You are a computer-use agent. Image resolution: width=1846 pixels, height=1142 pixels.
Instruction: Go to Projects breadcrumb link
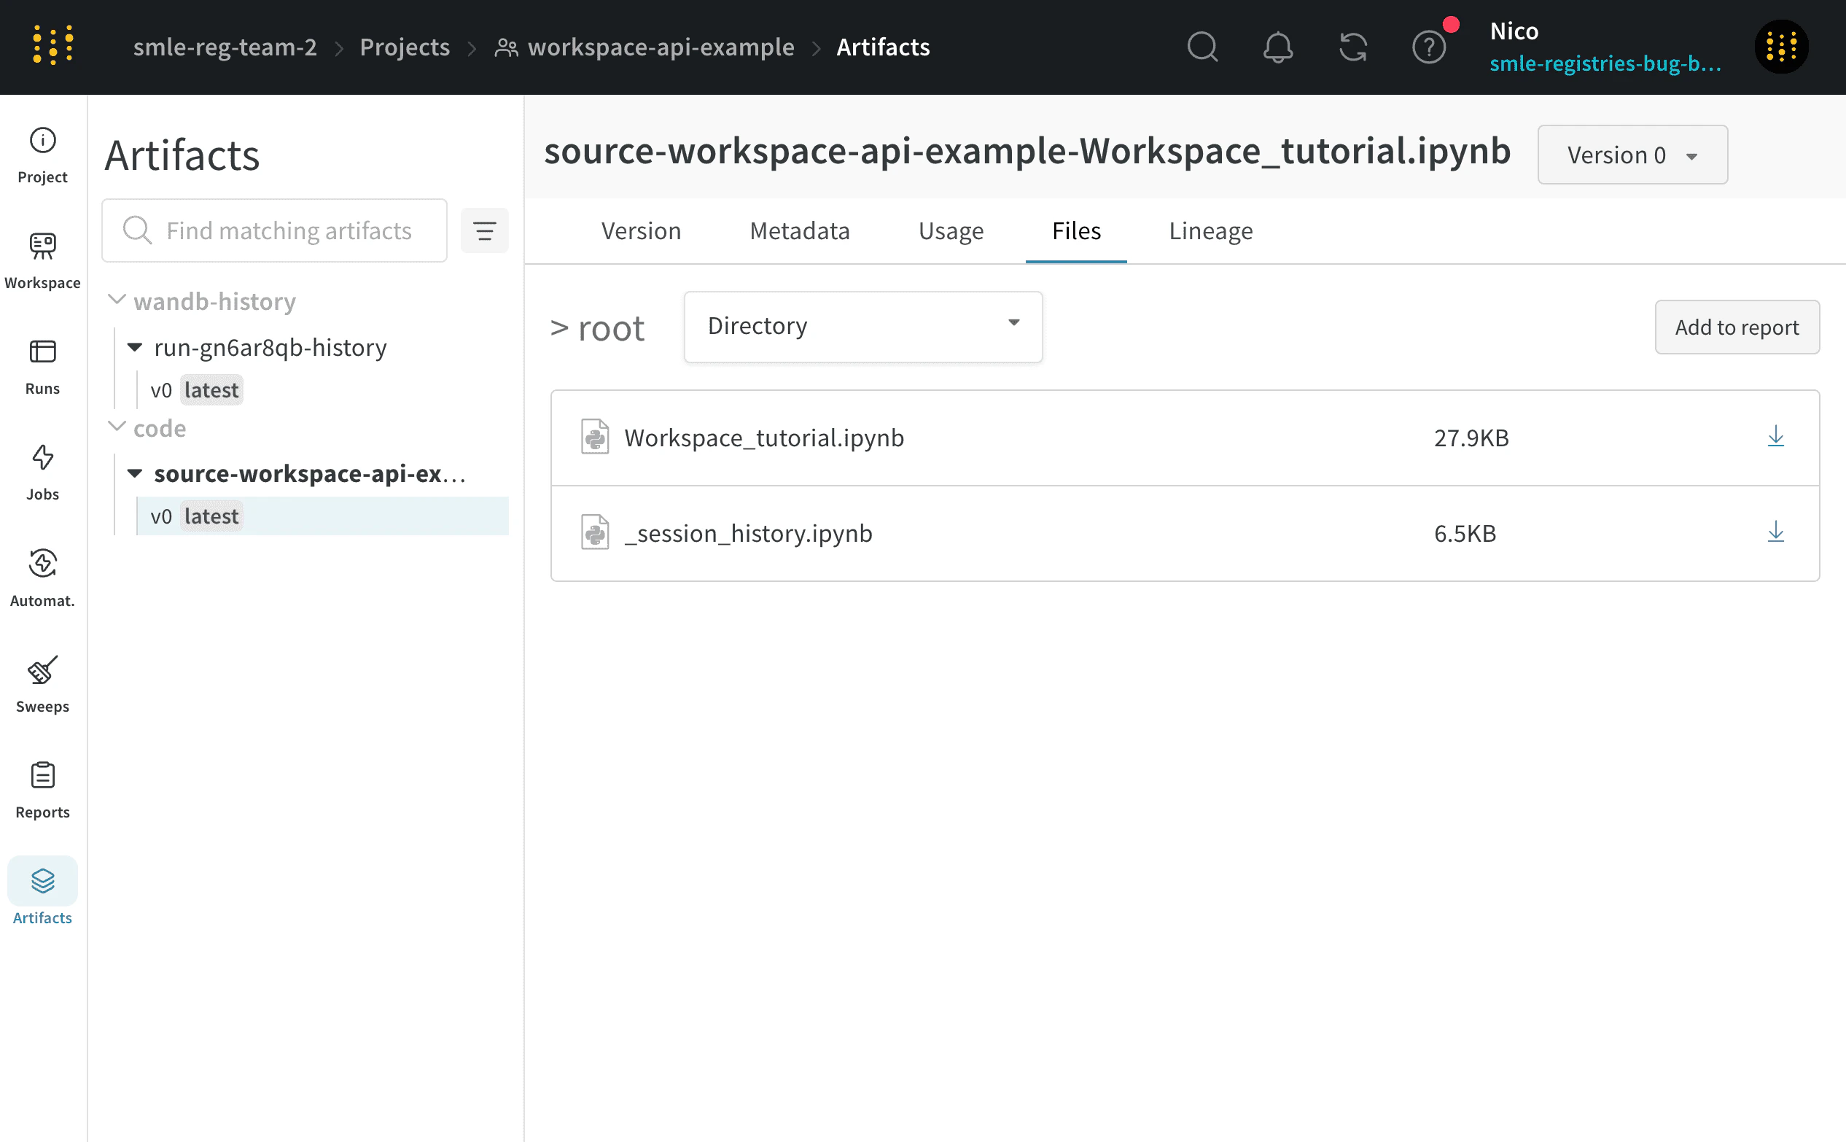[x=404, y=47]
